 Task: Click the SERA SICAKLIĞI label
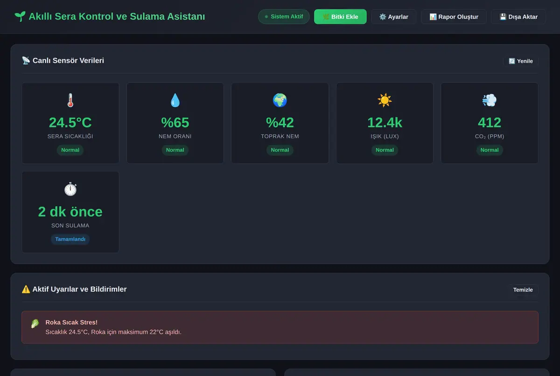click(x=70, y=136)
